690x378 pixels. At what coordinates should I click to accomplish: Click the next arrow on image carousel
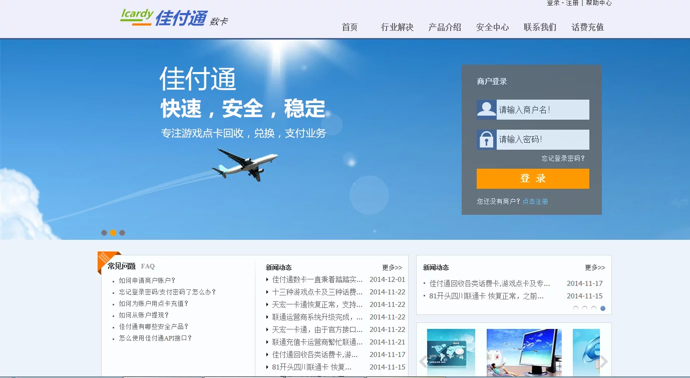click(604, 361)
